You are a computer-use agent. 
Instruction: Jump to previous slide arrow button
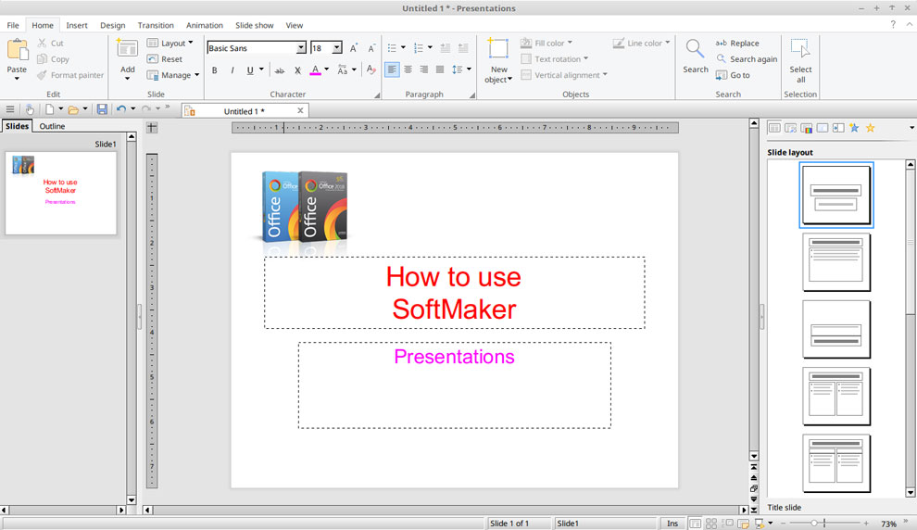pyautogui.click(x=754, y=478)
